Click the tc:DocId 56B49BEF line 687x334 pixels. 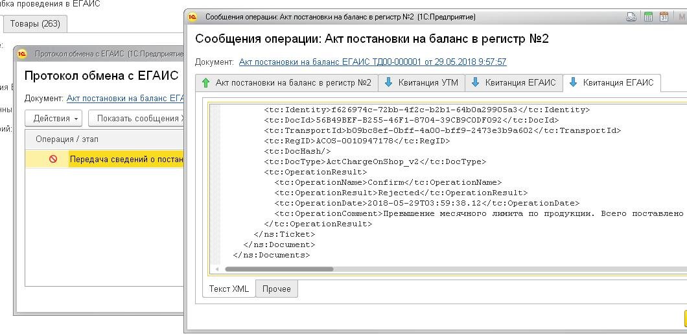coord(412,120)
